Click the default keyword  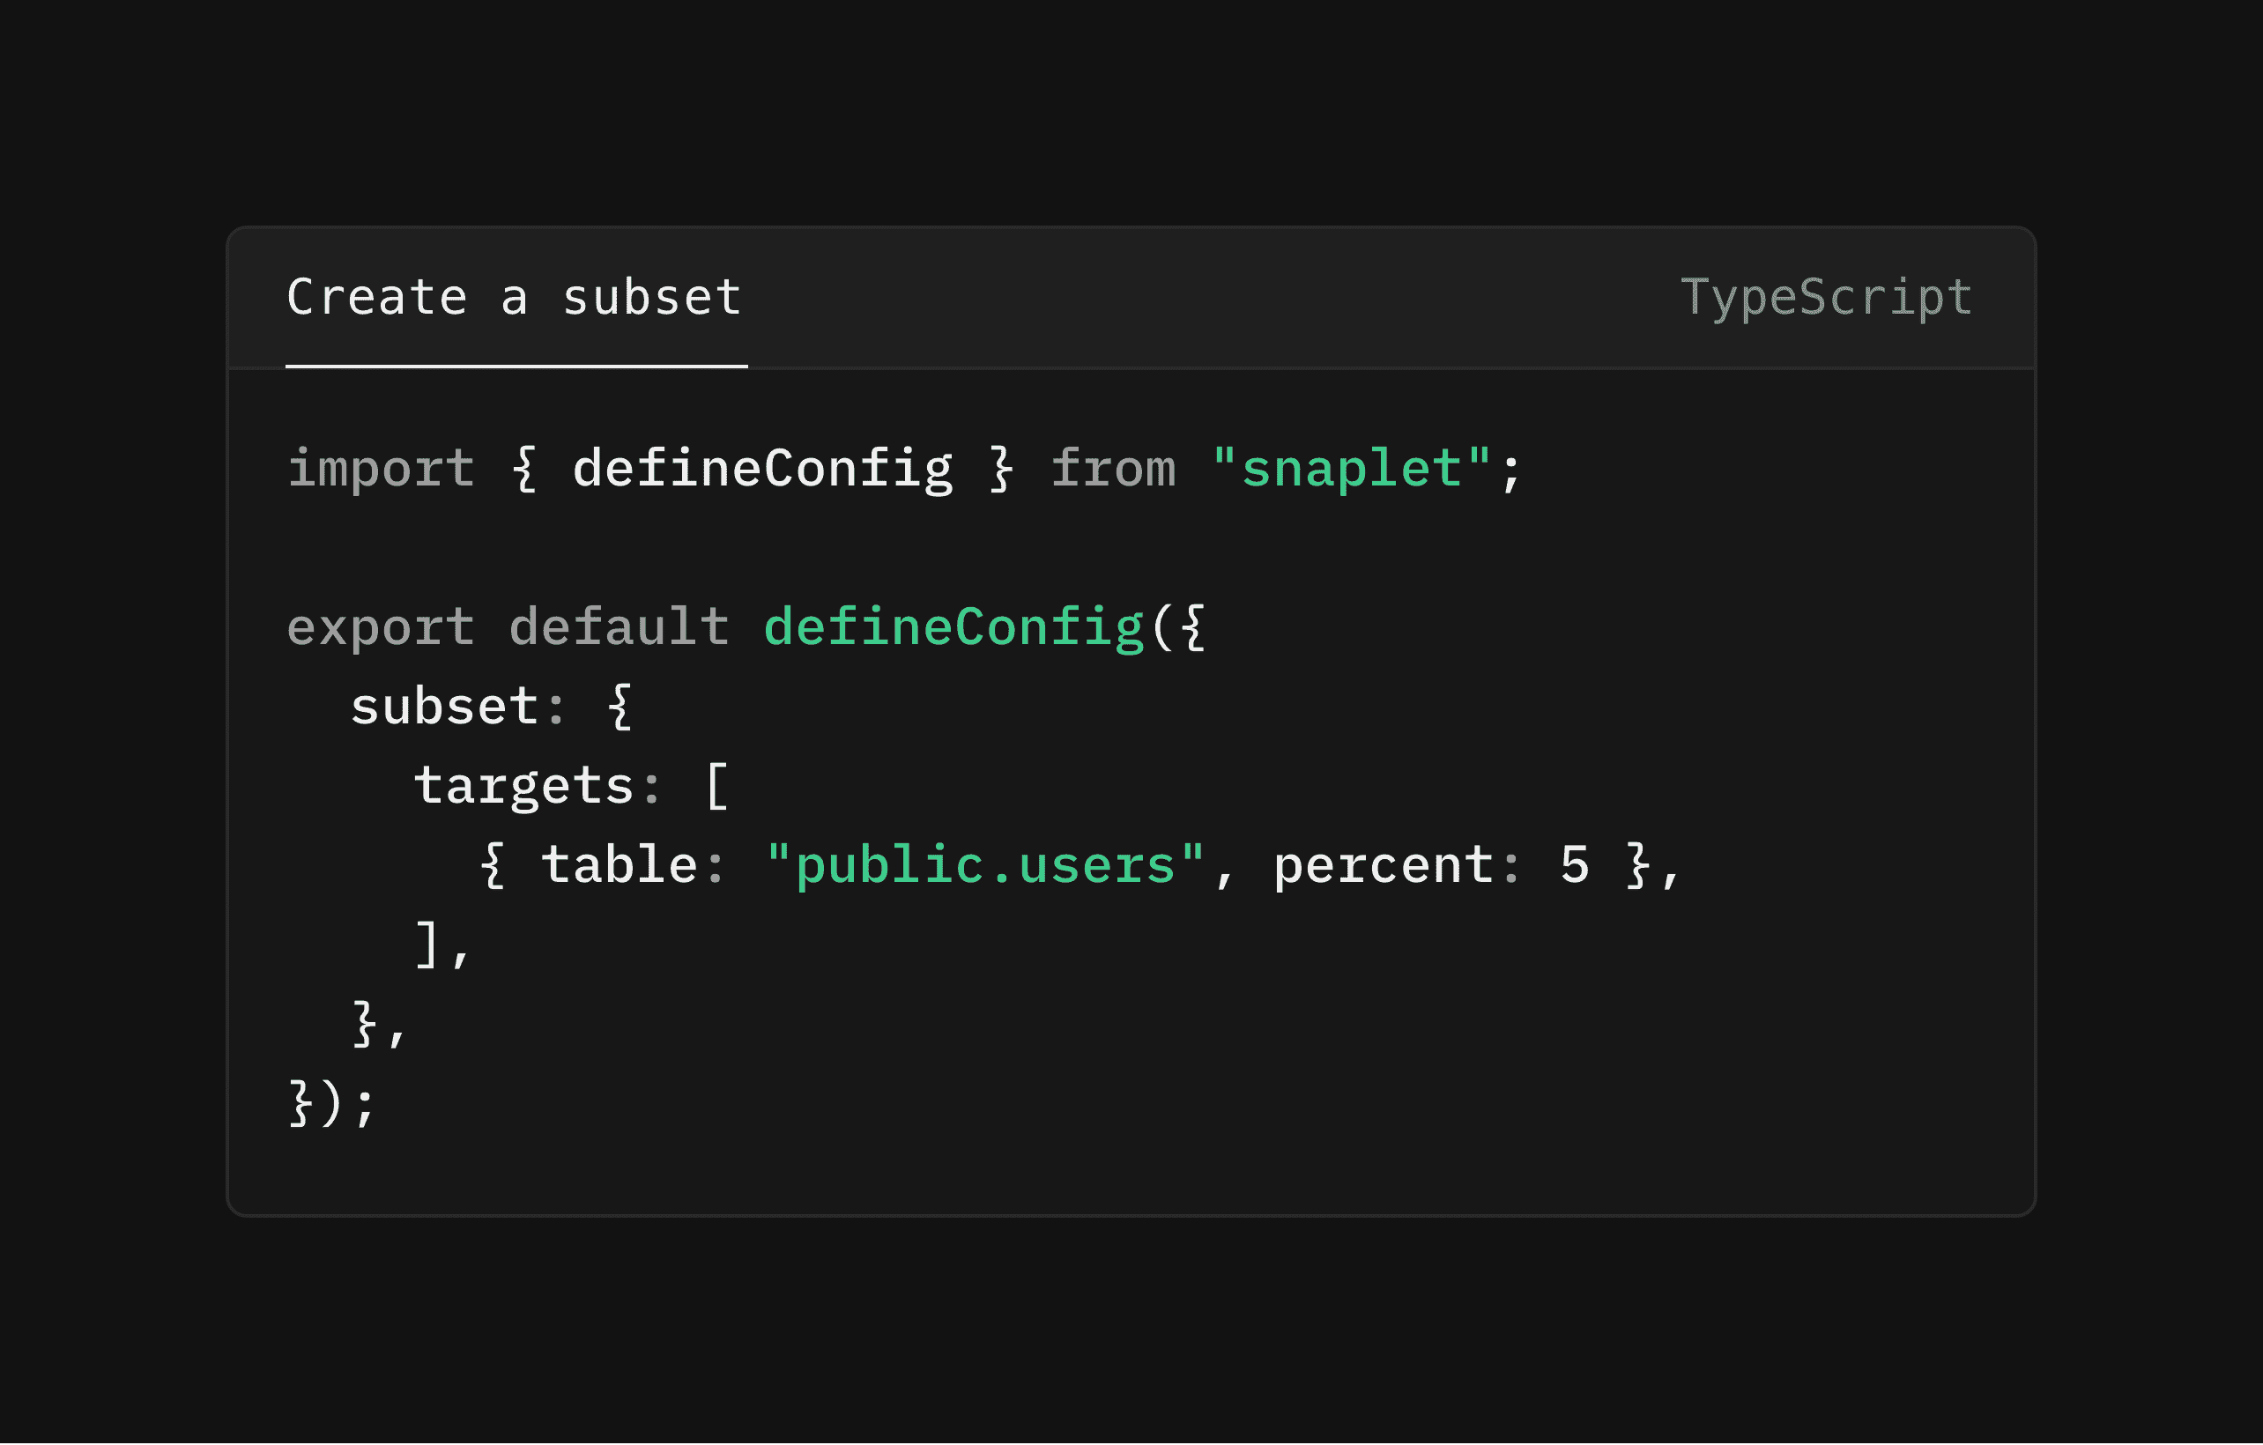point(619,626)
